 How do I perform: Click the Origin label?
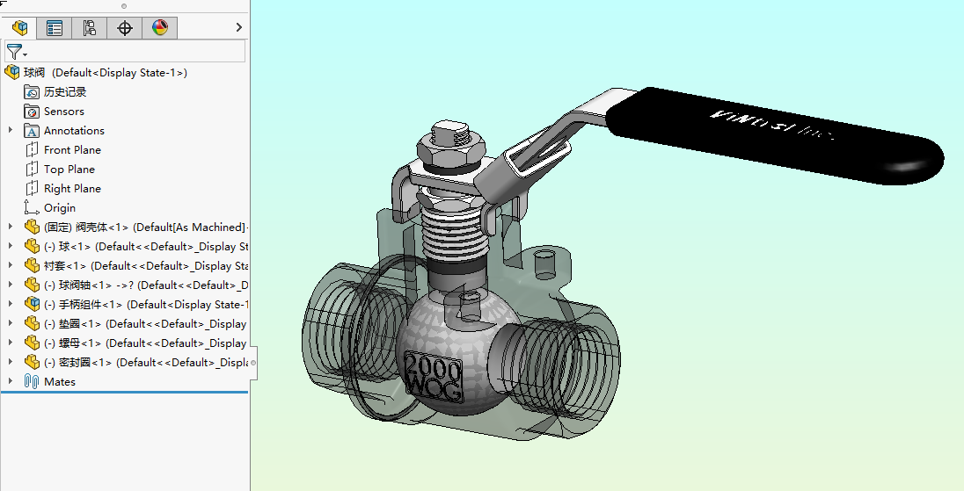click(60, 208)
